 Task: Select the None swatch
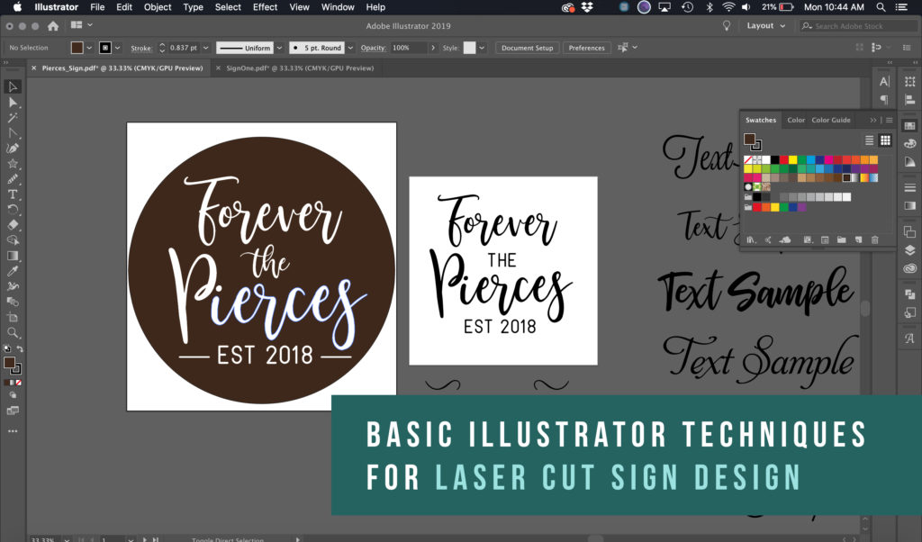point(748,160)
